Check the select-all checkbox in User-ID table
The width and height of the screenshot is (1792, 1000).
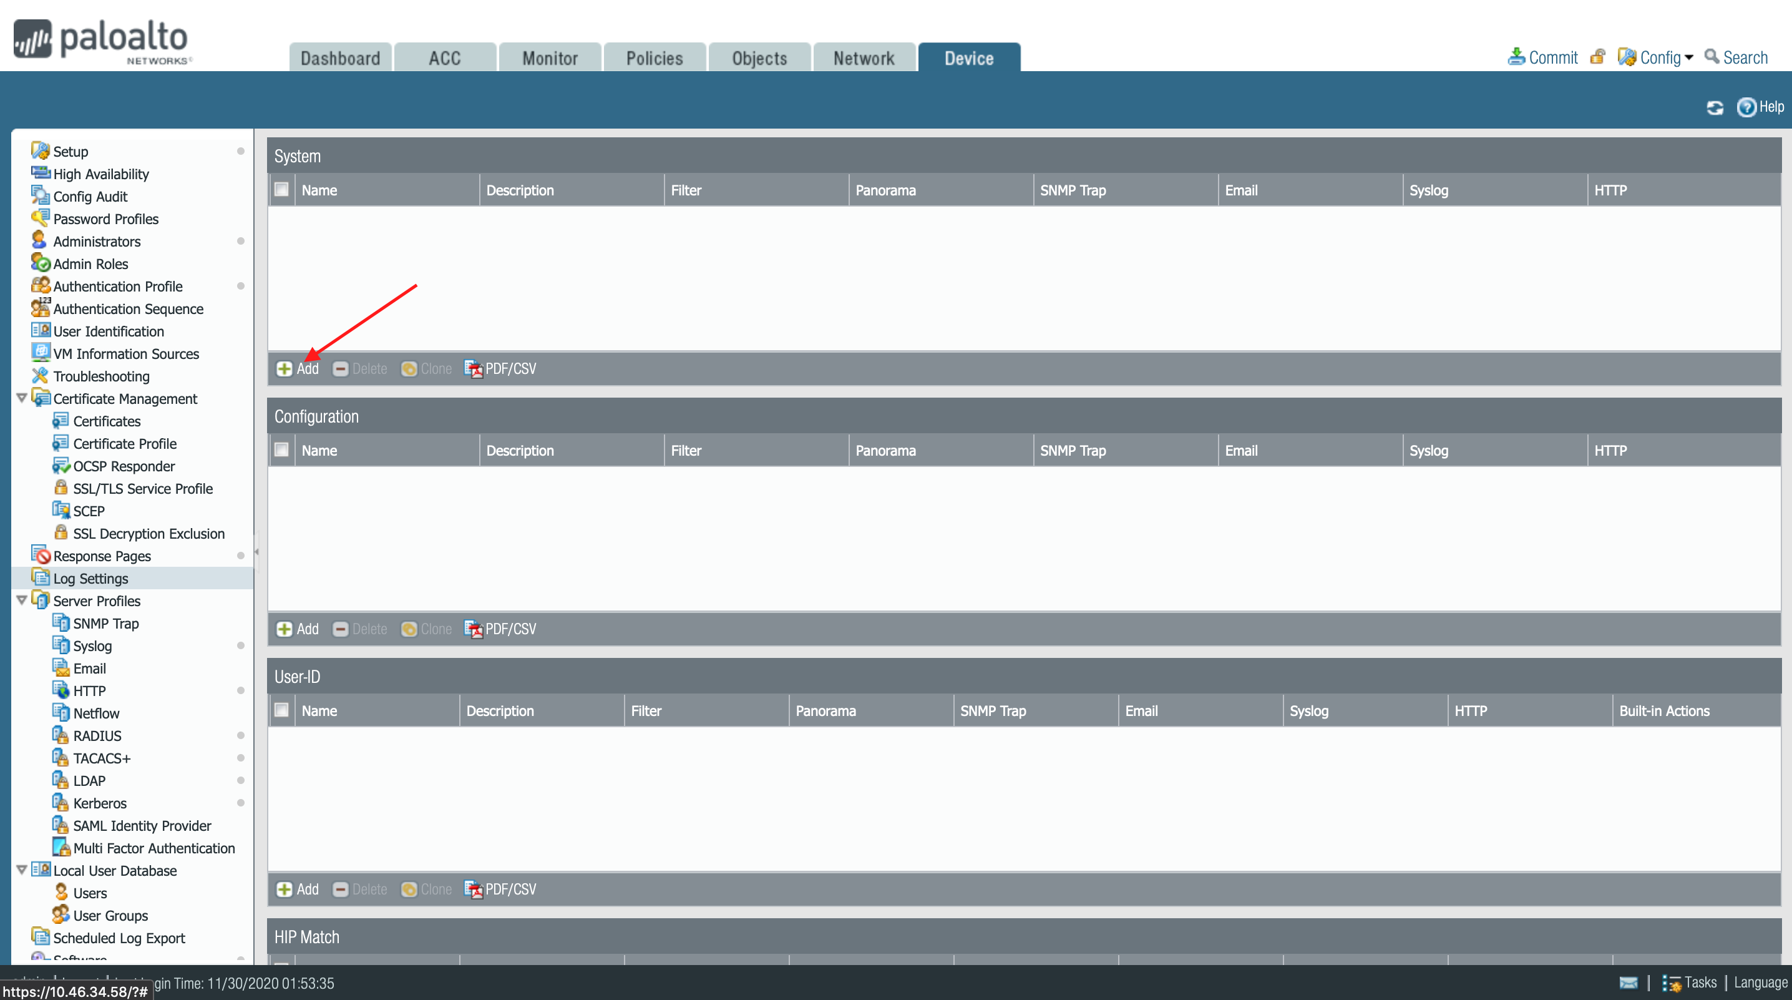click(x=282, y=710)
